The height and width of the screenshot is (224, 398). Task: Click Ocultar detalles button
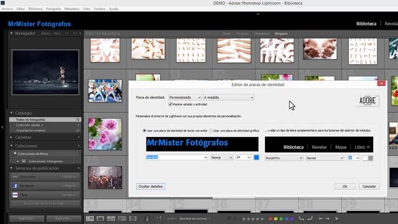coord(150,187)
